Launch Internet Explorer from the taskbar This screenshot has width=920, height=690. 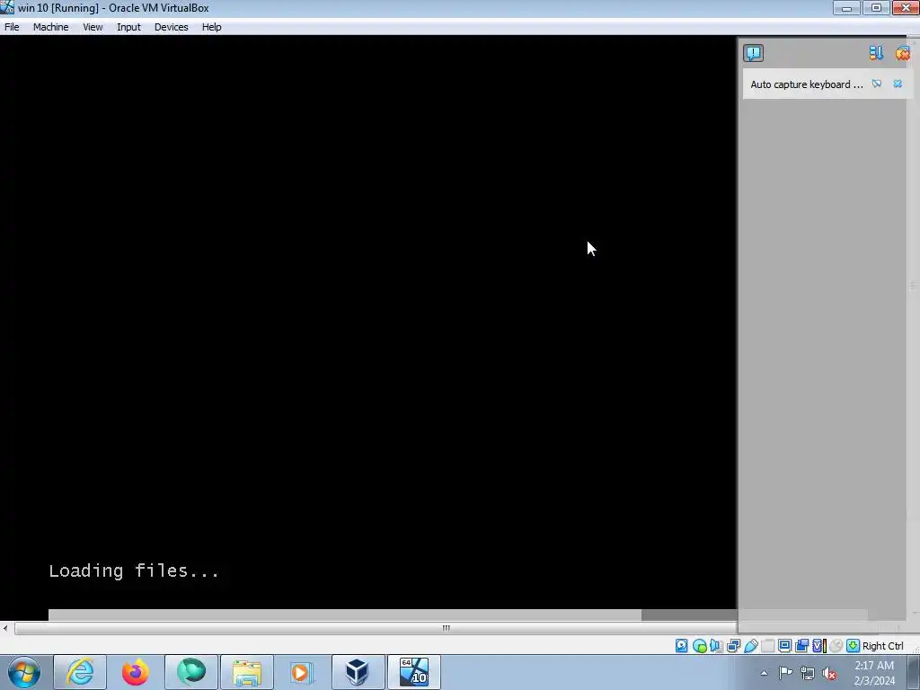point(80,672)
